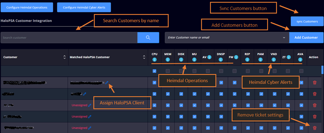Edit matched HaloPSA customer in second row

(x=84, y=94)
